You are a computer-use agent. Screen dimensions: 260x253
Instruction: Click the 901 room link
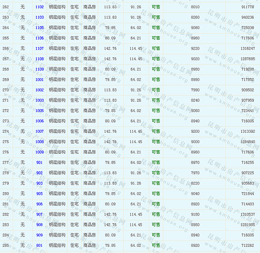pyautogui.click(x=40, y=162)
